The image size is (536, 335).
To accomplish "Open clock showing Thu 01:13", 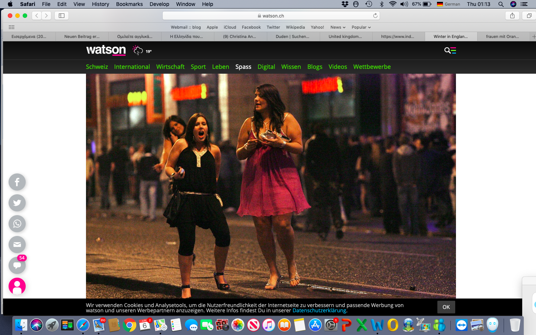I will (479, 4).
